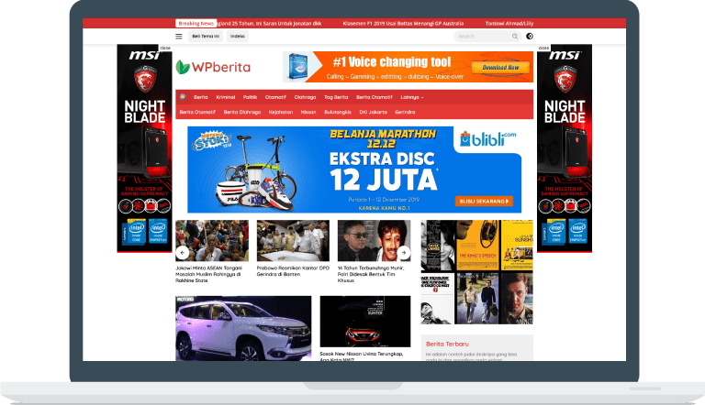Select Olahraga in the navigation bar
Image resolution: width=705 pixels, height=405 pixels.
305,97
